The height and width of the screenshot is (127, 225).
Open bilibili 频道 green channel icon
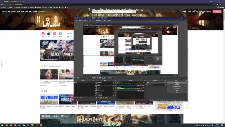pyautogui.click(x=60, y=34)
